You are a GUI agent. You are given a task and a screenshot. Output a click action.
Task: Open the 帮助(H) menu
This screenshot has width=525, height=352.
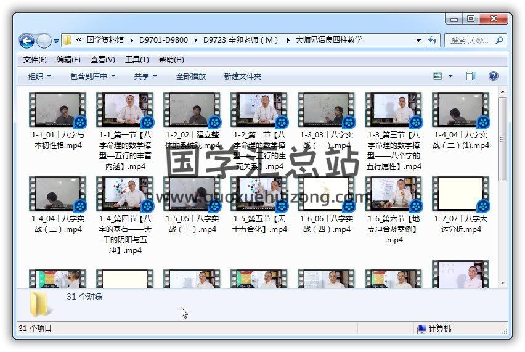tap(171, 60)
